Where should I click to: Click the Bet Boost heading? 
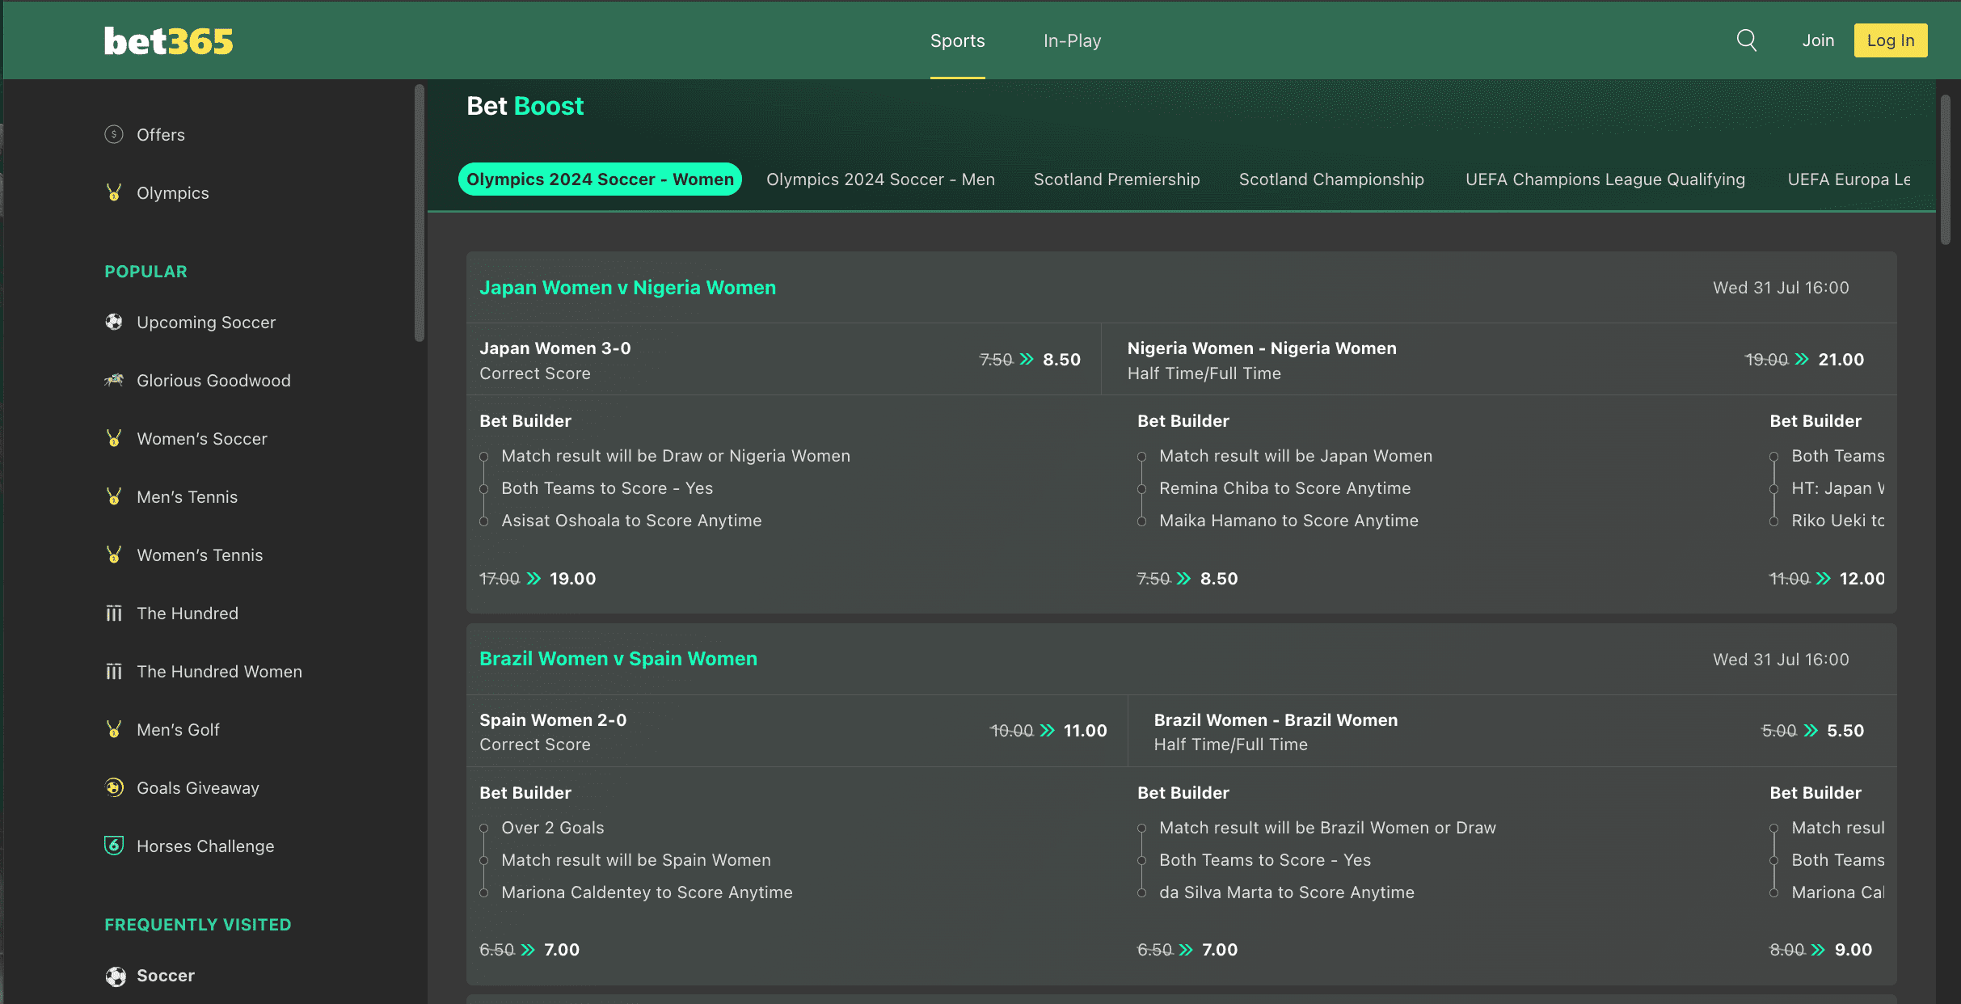(x=525, y=106)
